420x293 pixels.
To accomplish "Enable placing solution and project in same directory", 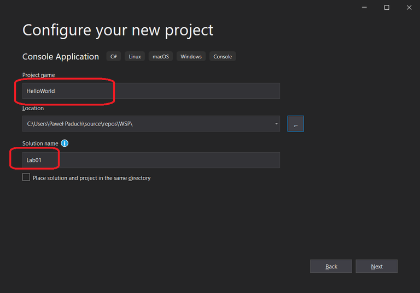I will tap(26, 177).
